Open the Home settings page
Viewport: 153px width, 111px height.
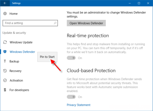point(14,14)
